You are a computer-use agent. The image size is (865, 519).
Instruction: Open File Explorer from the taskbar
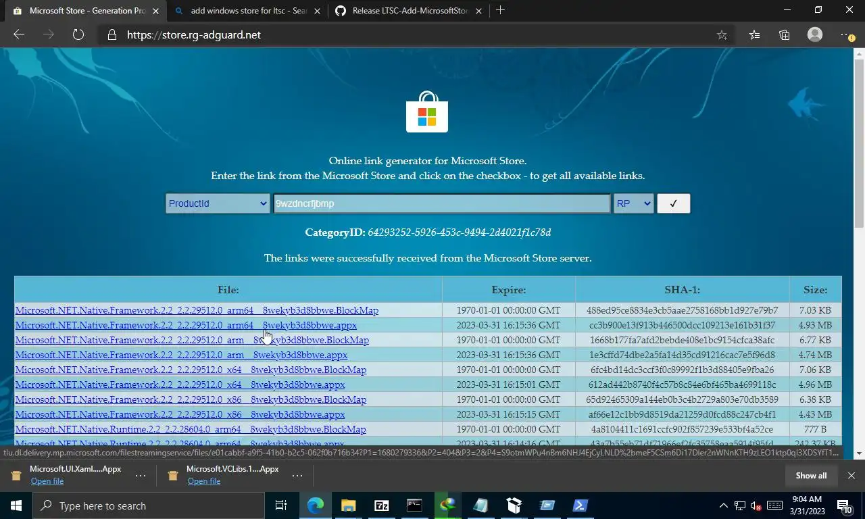tap(348, 505)
